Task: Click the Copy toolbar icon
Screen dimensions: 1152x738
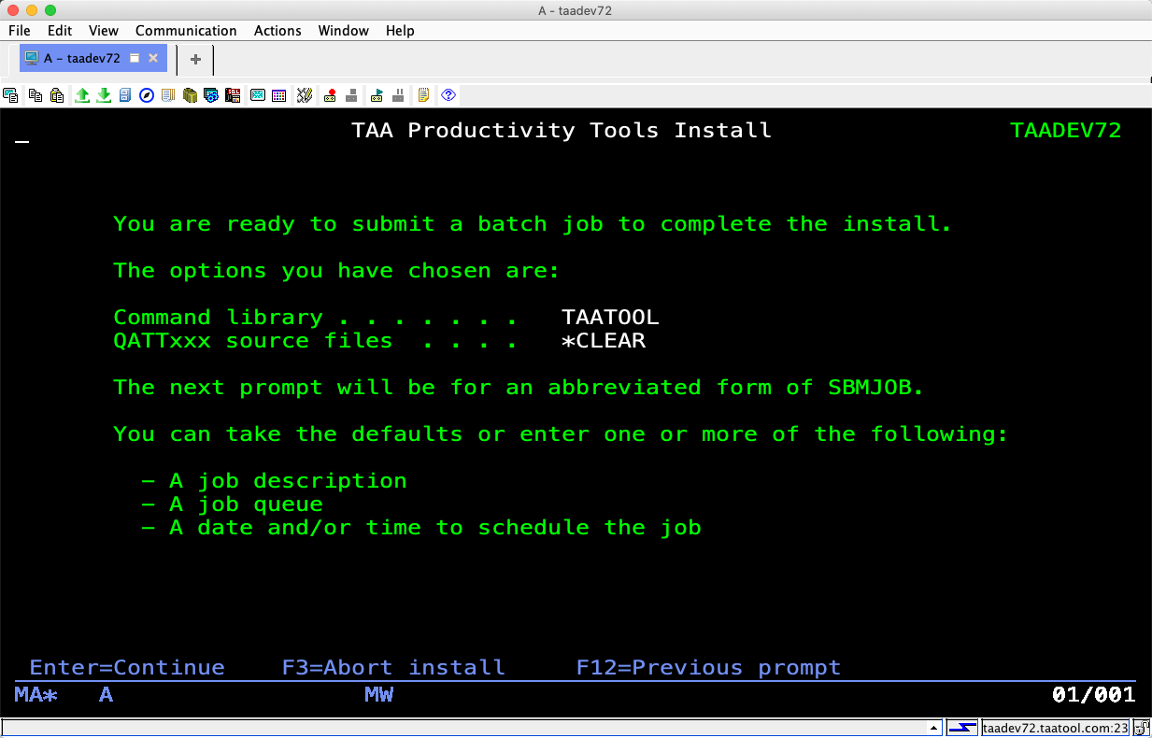Action: click(x=36, y=95)
